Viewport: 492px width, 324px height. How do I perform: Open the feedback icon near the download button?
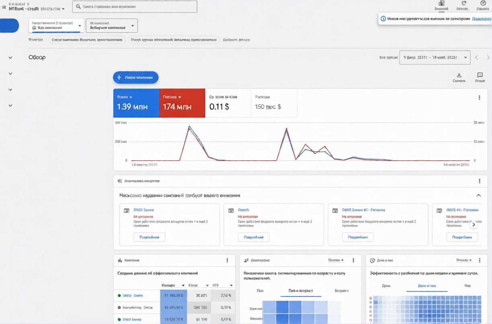click(480, 75)
